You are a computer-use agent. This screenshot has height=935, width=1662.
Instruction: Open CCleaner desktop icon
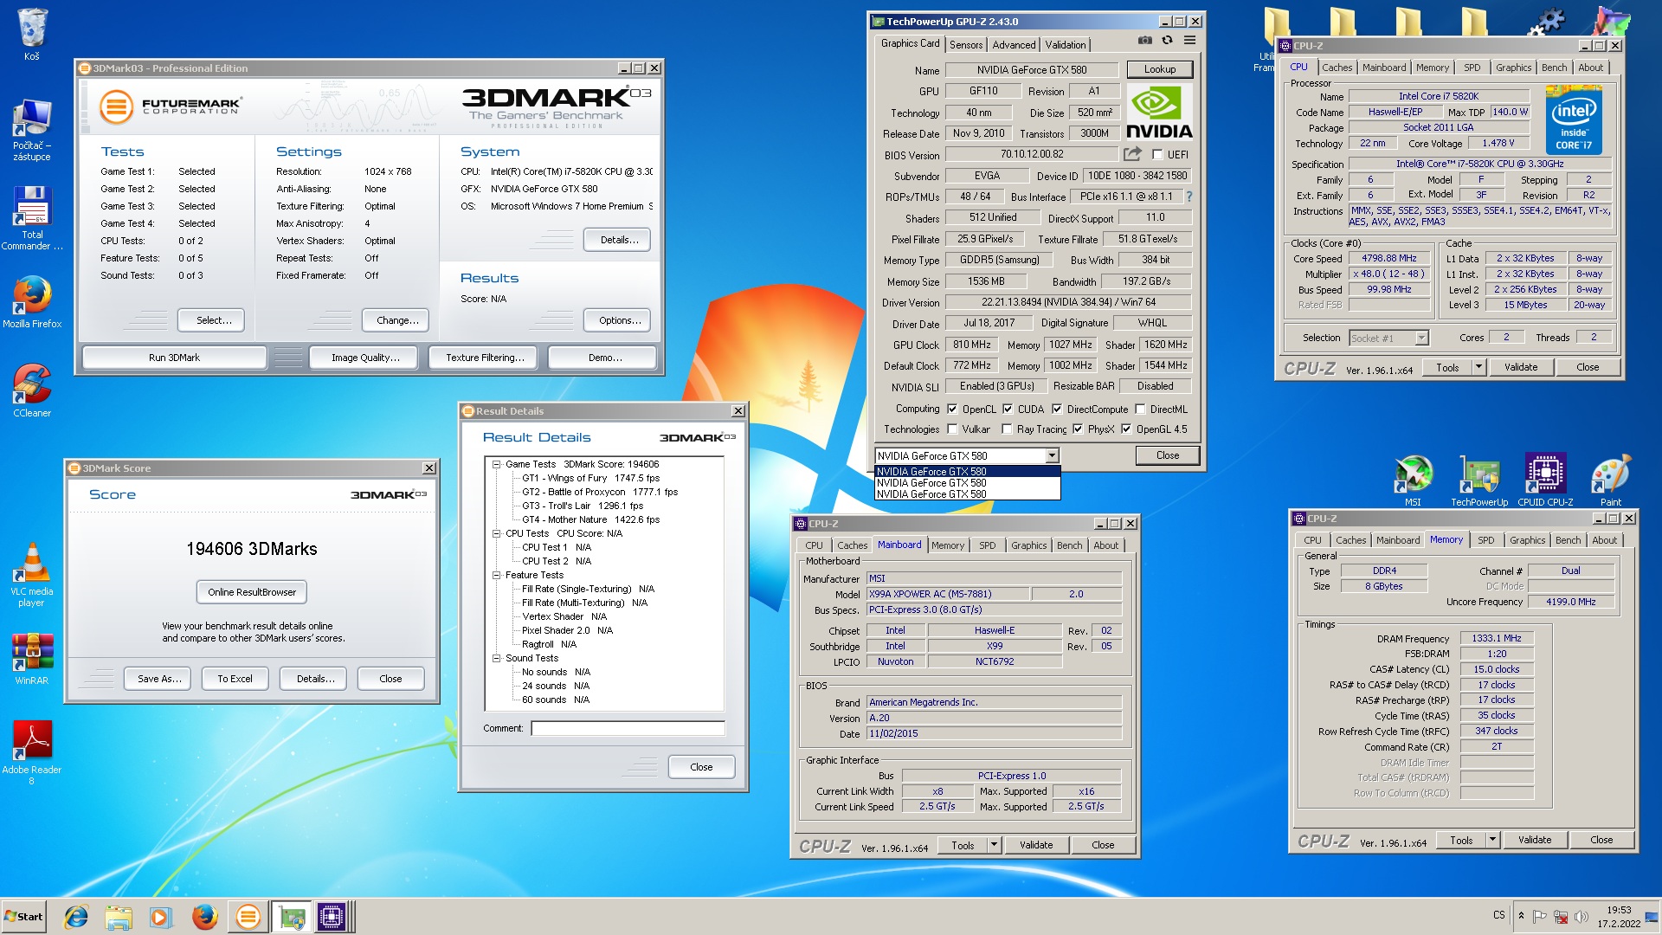(32, 390)
